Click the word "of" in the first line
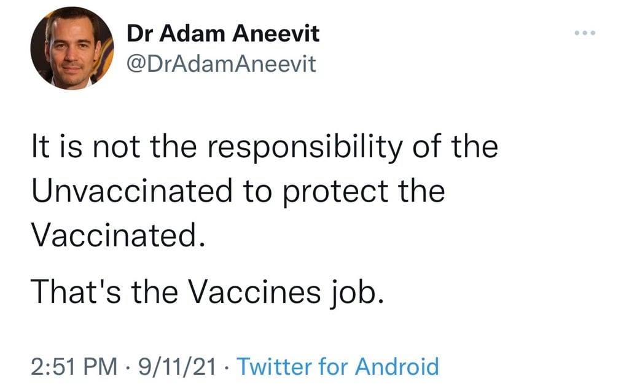Screen dimensions: 629x392 [x=424, y=149]
